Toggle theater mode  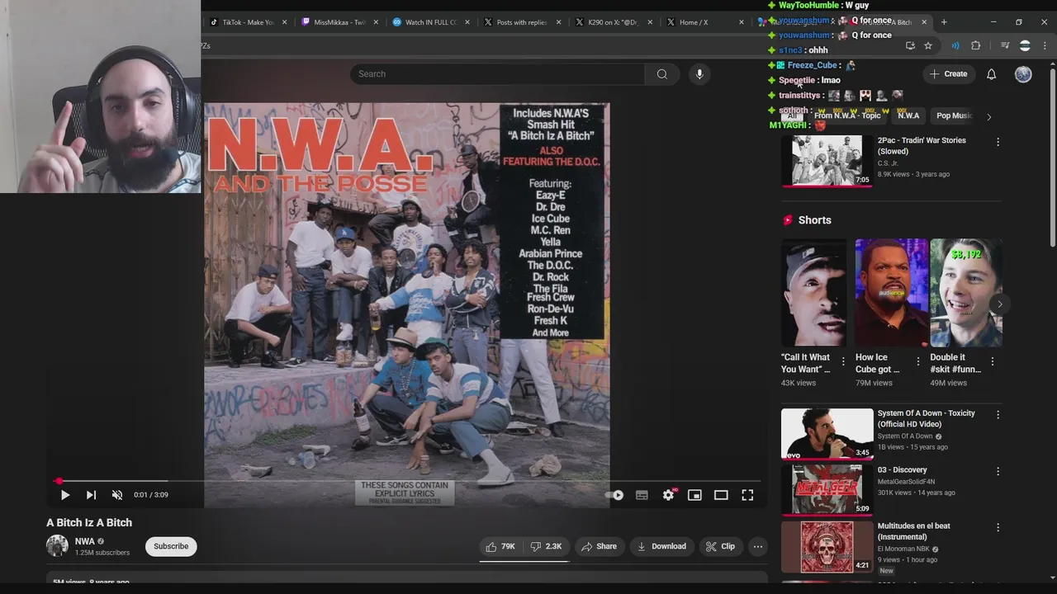[x=721, y=495]
